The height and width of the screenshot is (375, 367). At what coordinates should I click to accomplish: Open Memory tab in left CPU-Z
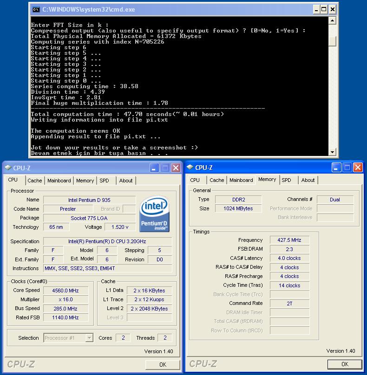(x=85, y=181)
